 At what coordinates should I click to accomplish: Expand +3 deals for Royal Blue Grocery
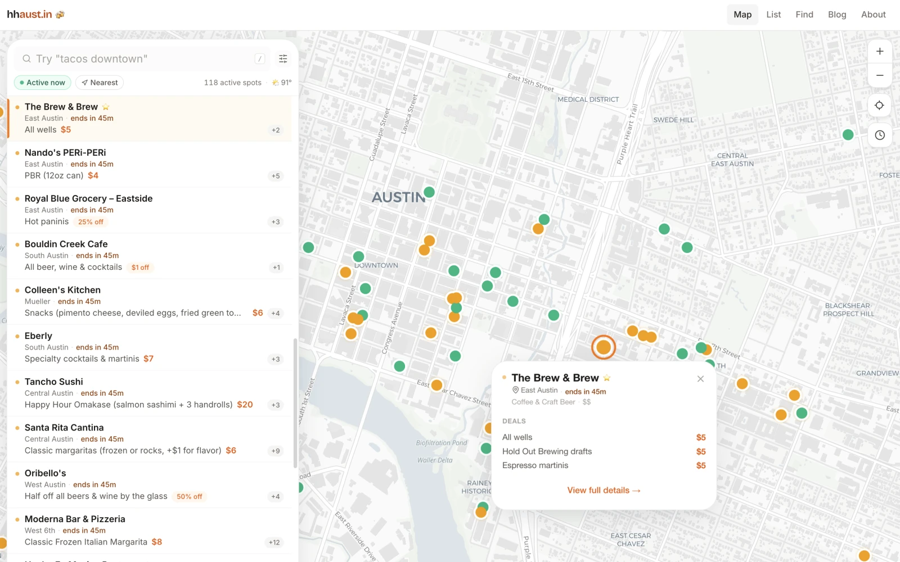276,222
